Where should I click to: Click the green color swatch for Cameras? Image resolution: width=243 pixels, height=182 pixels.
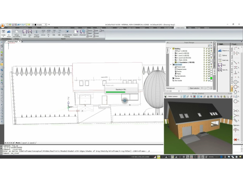click(x=211, y=78)
